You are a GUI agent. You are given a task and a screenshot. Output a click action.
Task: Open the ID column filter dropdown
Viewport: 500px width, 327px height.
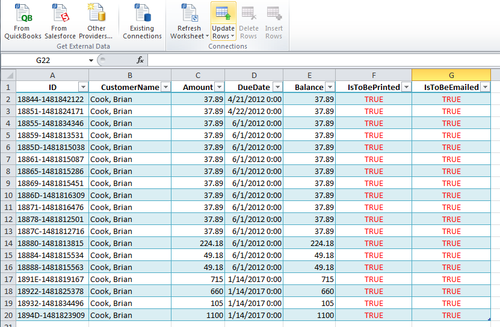83,87
